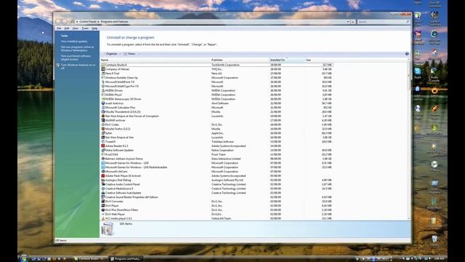
Task: Select Microsoft Games for Windows - LIVE Redistributable
Action: coord(217,167)
